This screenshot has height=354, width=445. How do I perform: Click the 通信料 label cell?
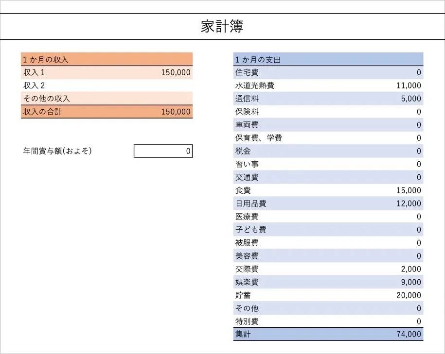[247, 99]
